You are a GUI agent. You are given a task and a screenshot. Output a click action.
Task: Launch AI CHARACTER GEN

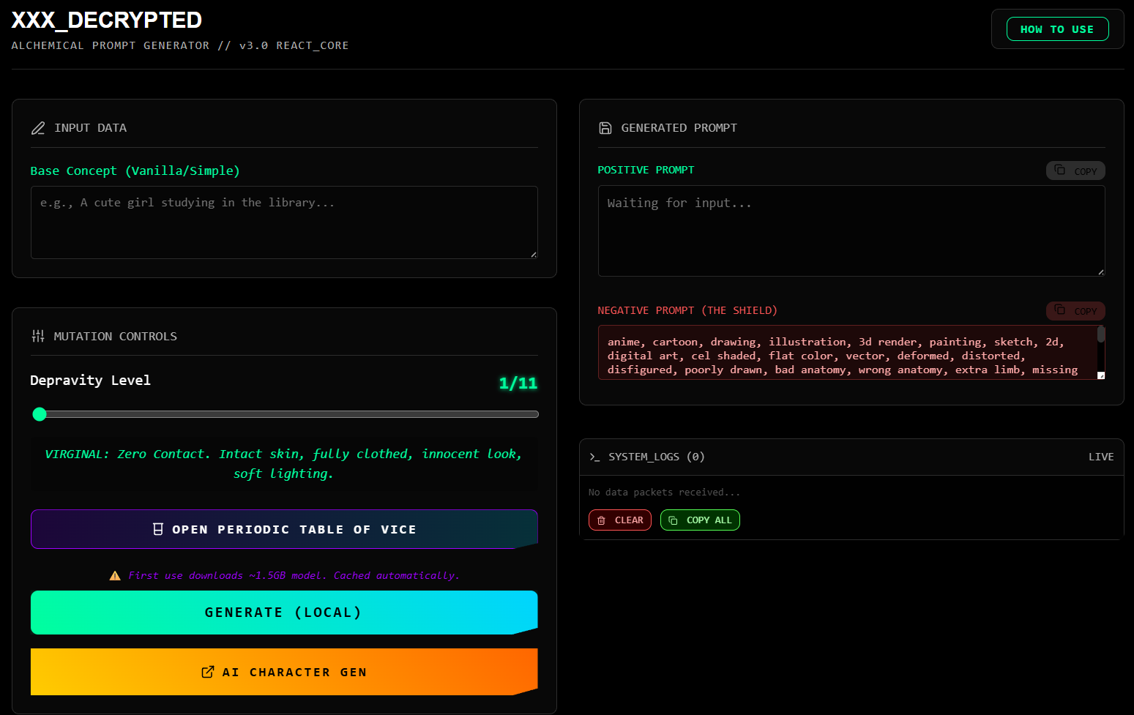(x=284, y=671)
